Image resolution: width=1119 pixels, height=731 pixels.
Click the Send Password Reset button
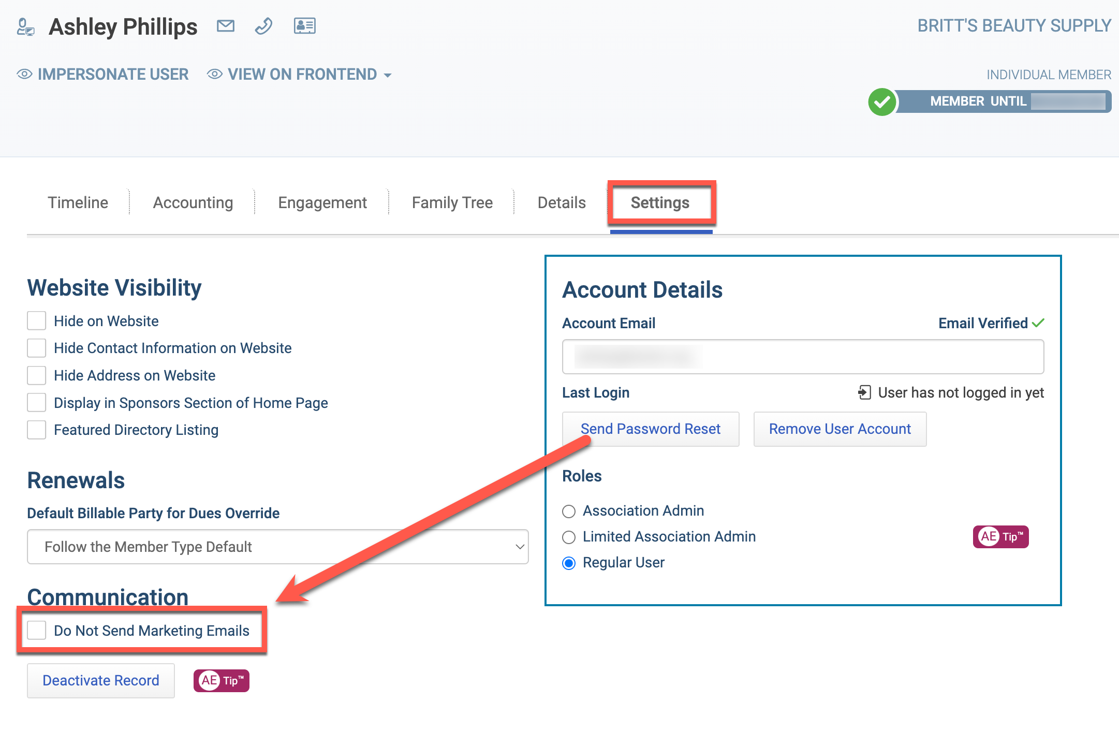click(x=651, y=429)
